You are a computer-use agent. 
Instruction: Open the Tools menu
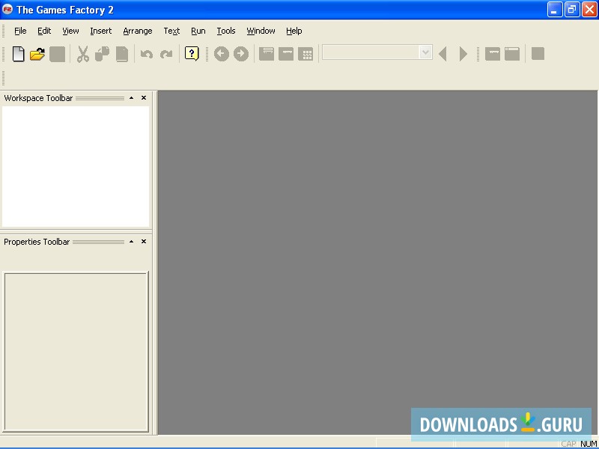point(226,31)
